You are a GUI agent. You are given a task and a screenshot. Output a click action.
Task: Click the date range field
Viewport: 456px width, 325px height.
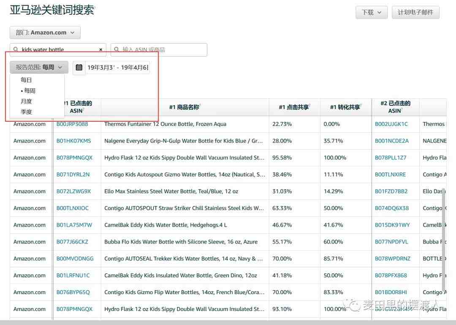(x=117, y=68)
